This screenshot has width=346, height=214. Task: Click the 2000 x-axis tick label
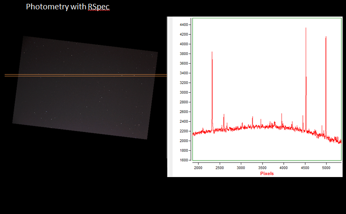(x=198, y=168)
